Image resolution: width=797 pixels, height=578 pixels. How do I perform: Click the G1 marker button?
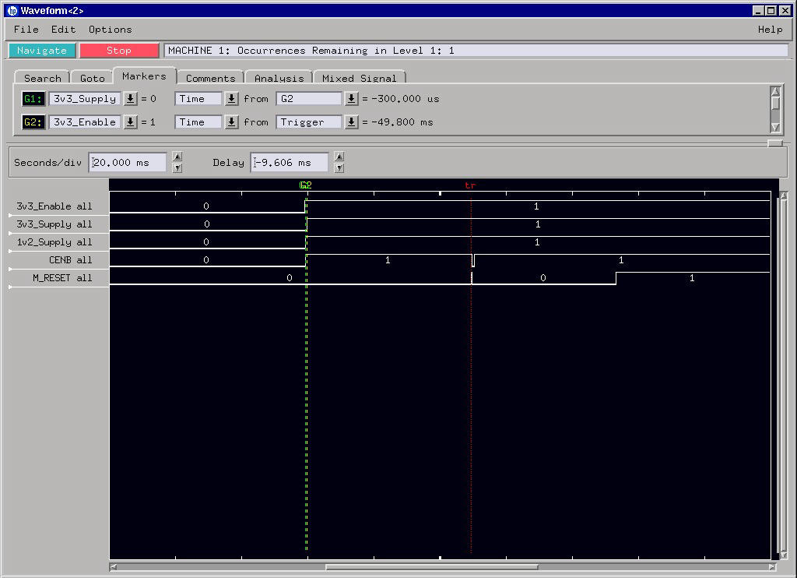(33, 99)
